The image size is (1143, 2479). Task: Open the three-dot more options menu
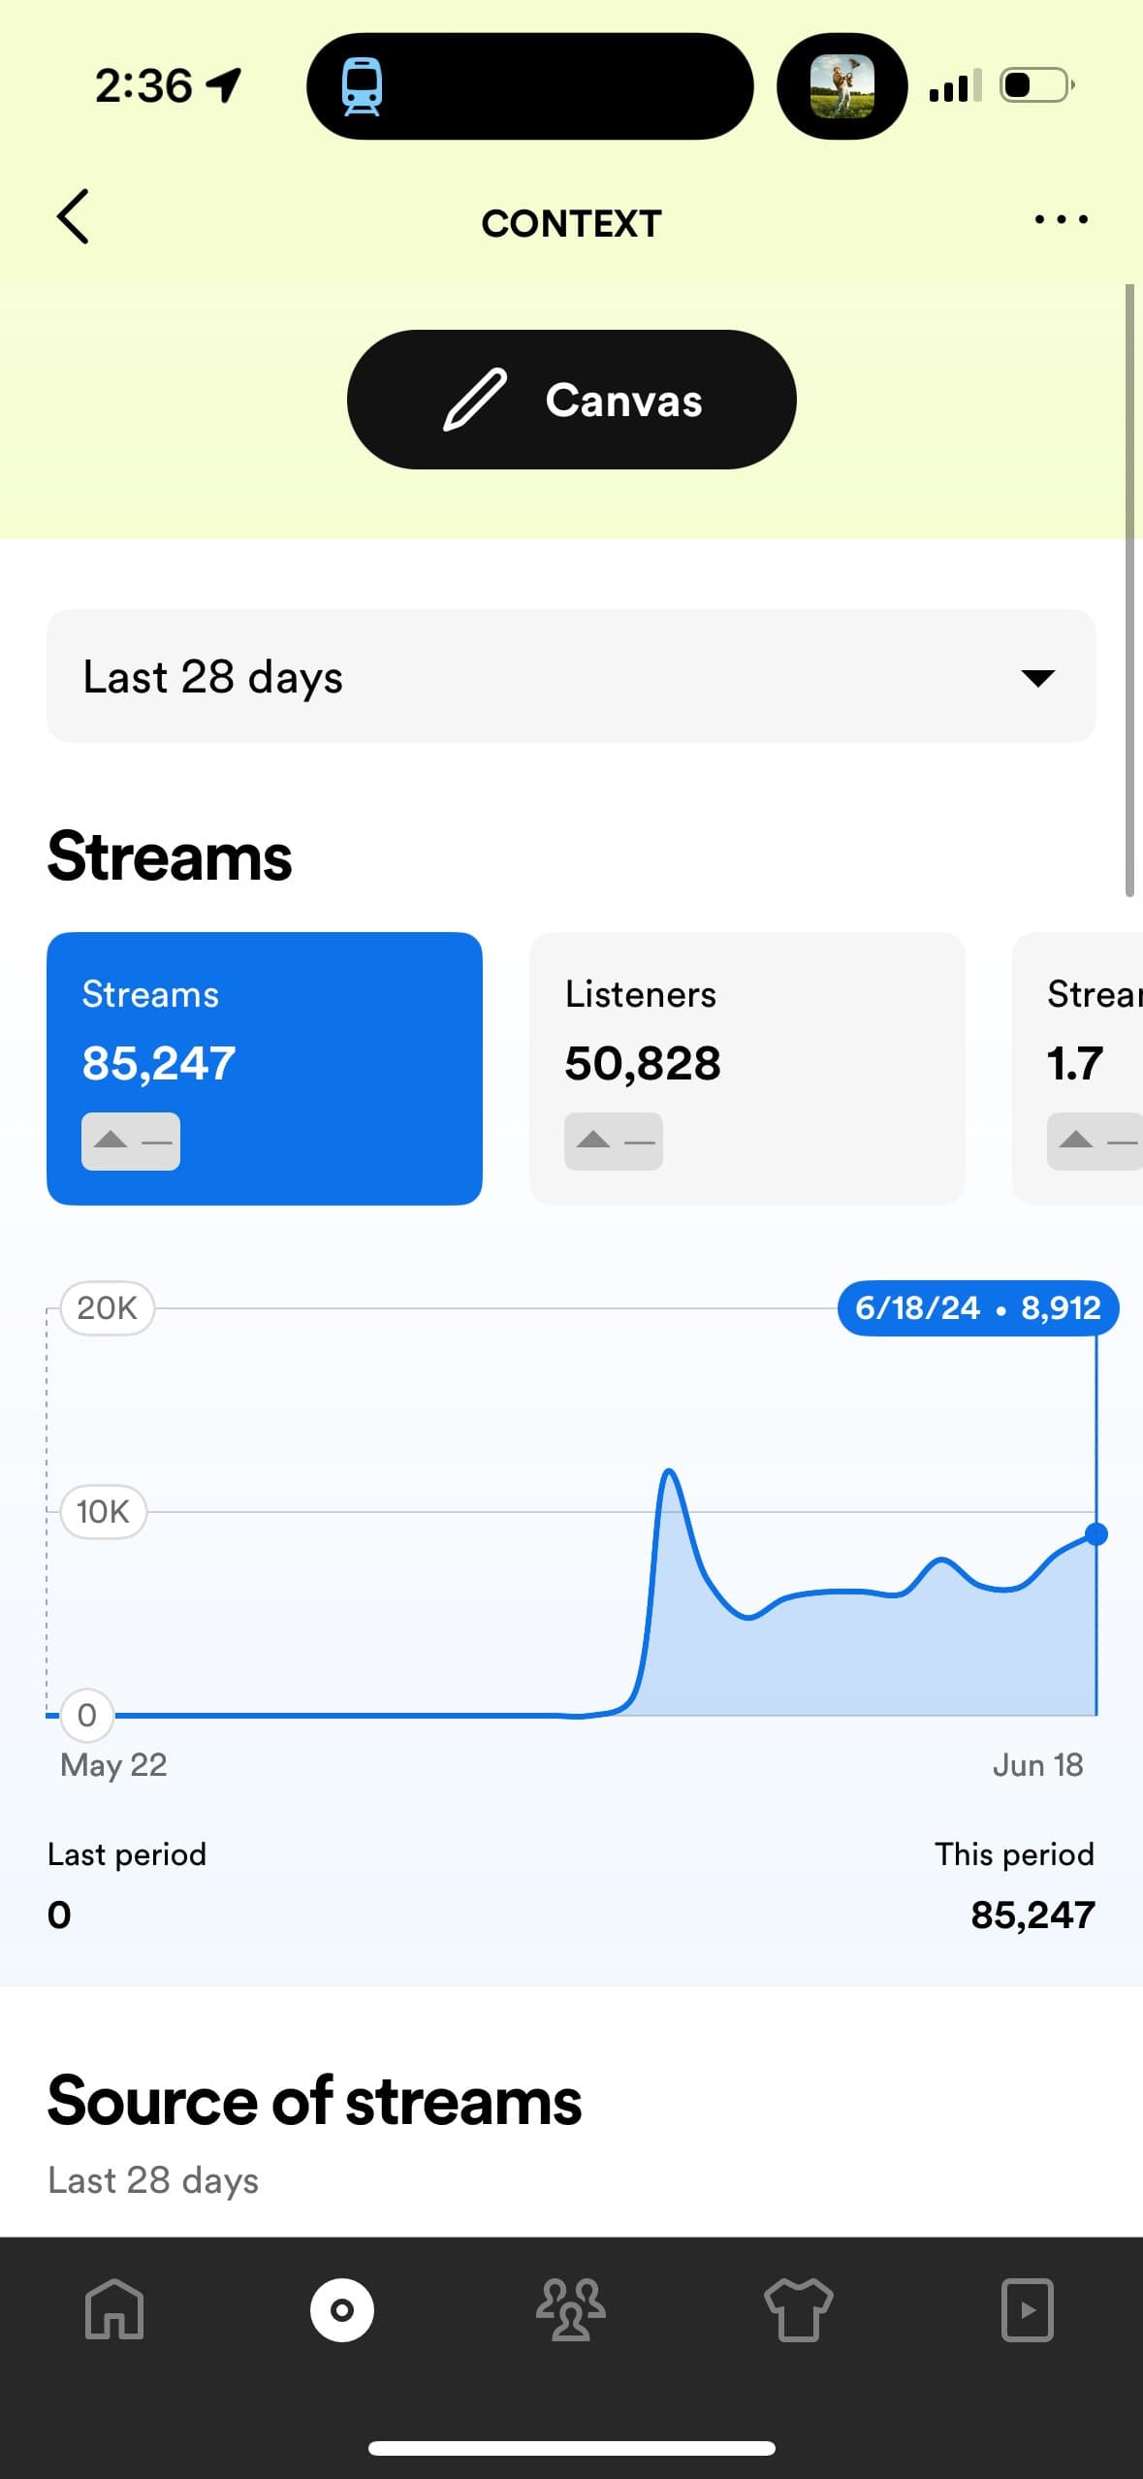[1061, 219]
